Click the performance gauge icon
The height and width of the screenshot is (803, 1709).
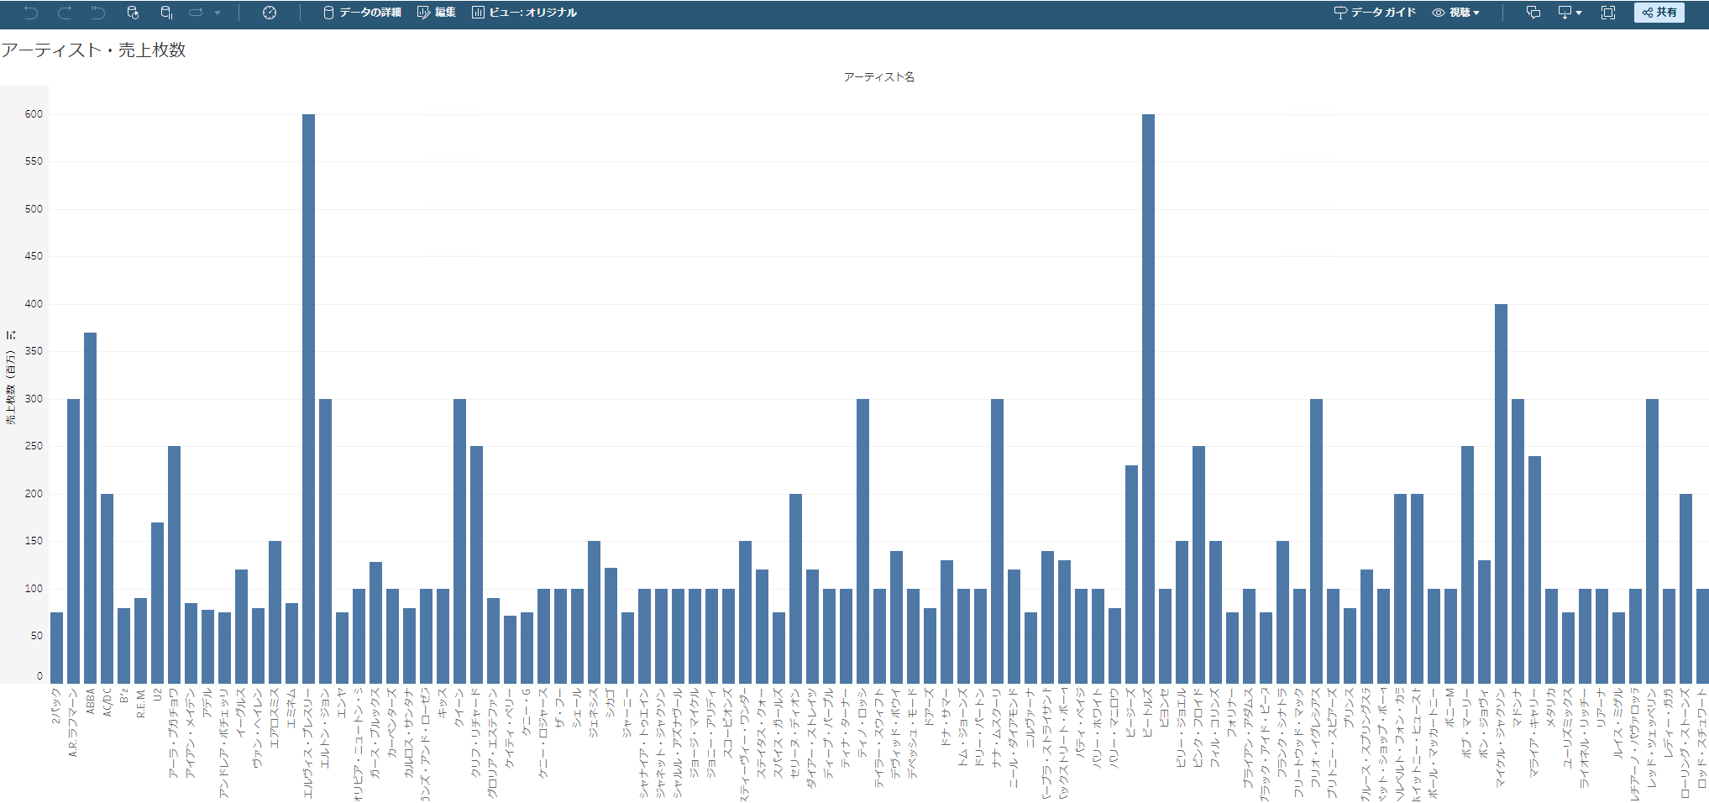[x=270, y=13]
